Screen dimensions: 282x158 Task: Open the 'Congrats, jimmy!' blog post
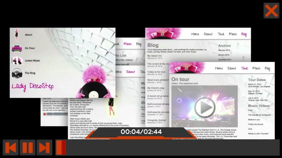pyautogui.click(x=157, y=120)
